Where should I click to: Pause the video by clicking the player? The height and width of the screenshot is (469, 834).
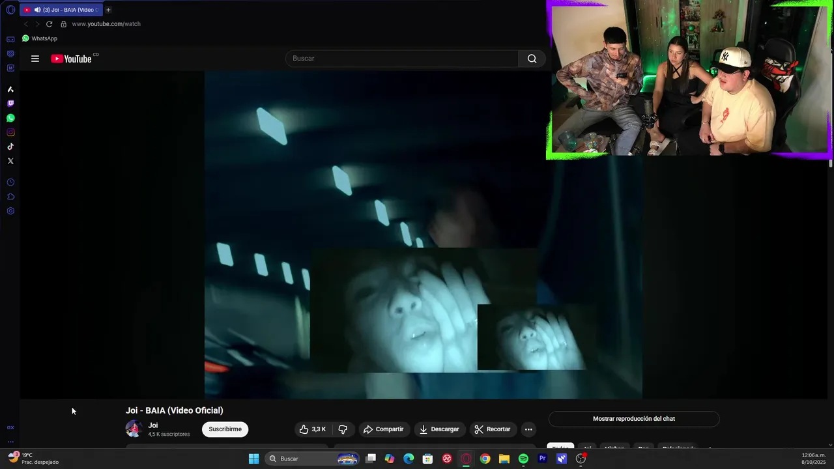click(424, 234)
